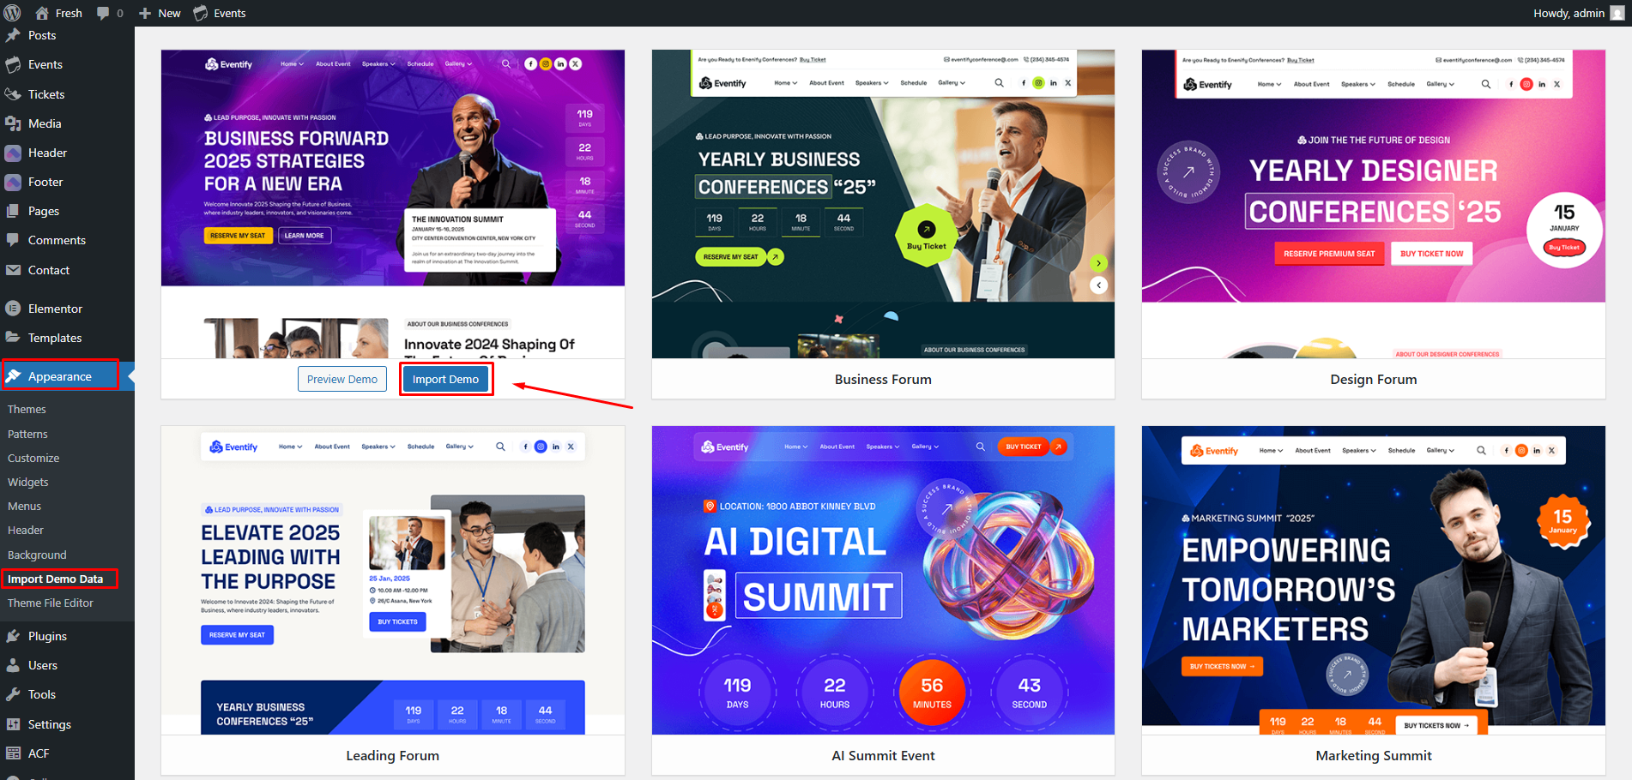
Task: Select the AI Summit Event demo thumbnail
Action: click(883, 580)
